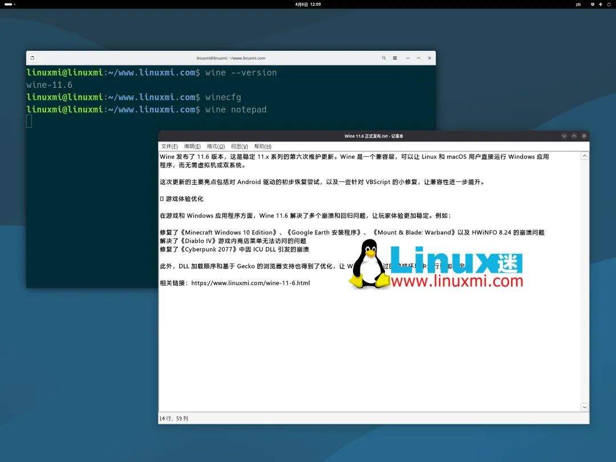The width and height of the screenshot is (616, 462).
Task: Click the 'Cyberpunk 2077' line in Notepad
Action: click(234, 249)
